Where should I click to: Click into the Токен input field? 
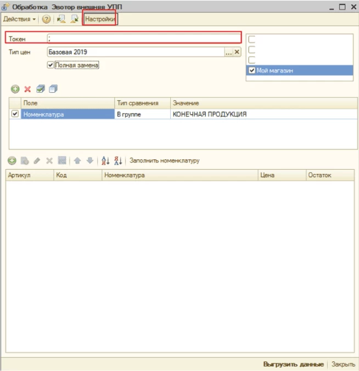point(144,38)
